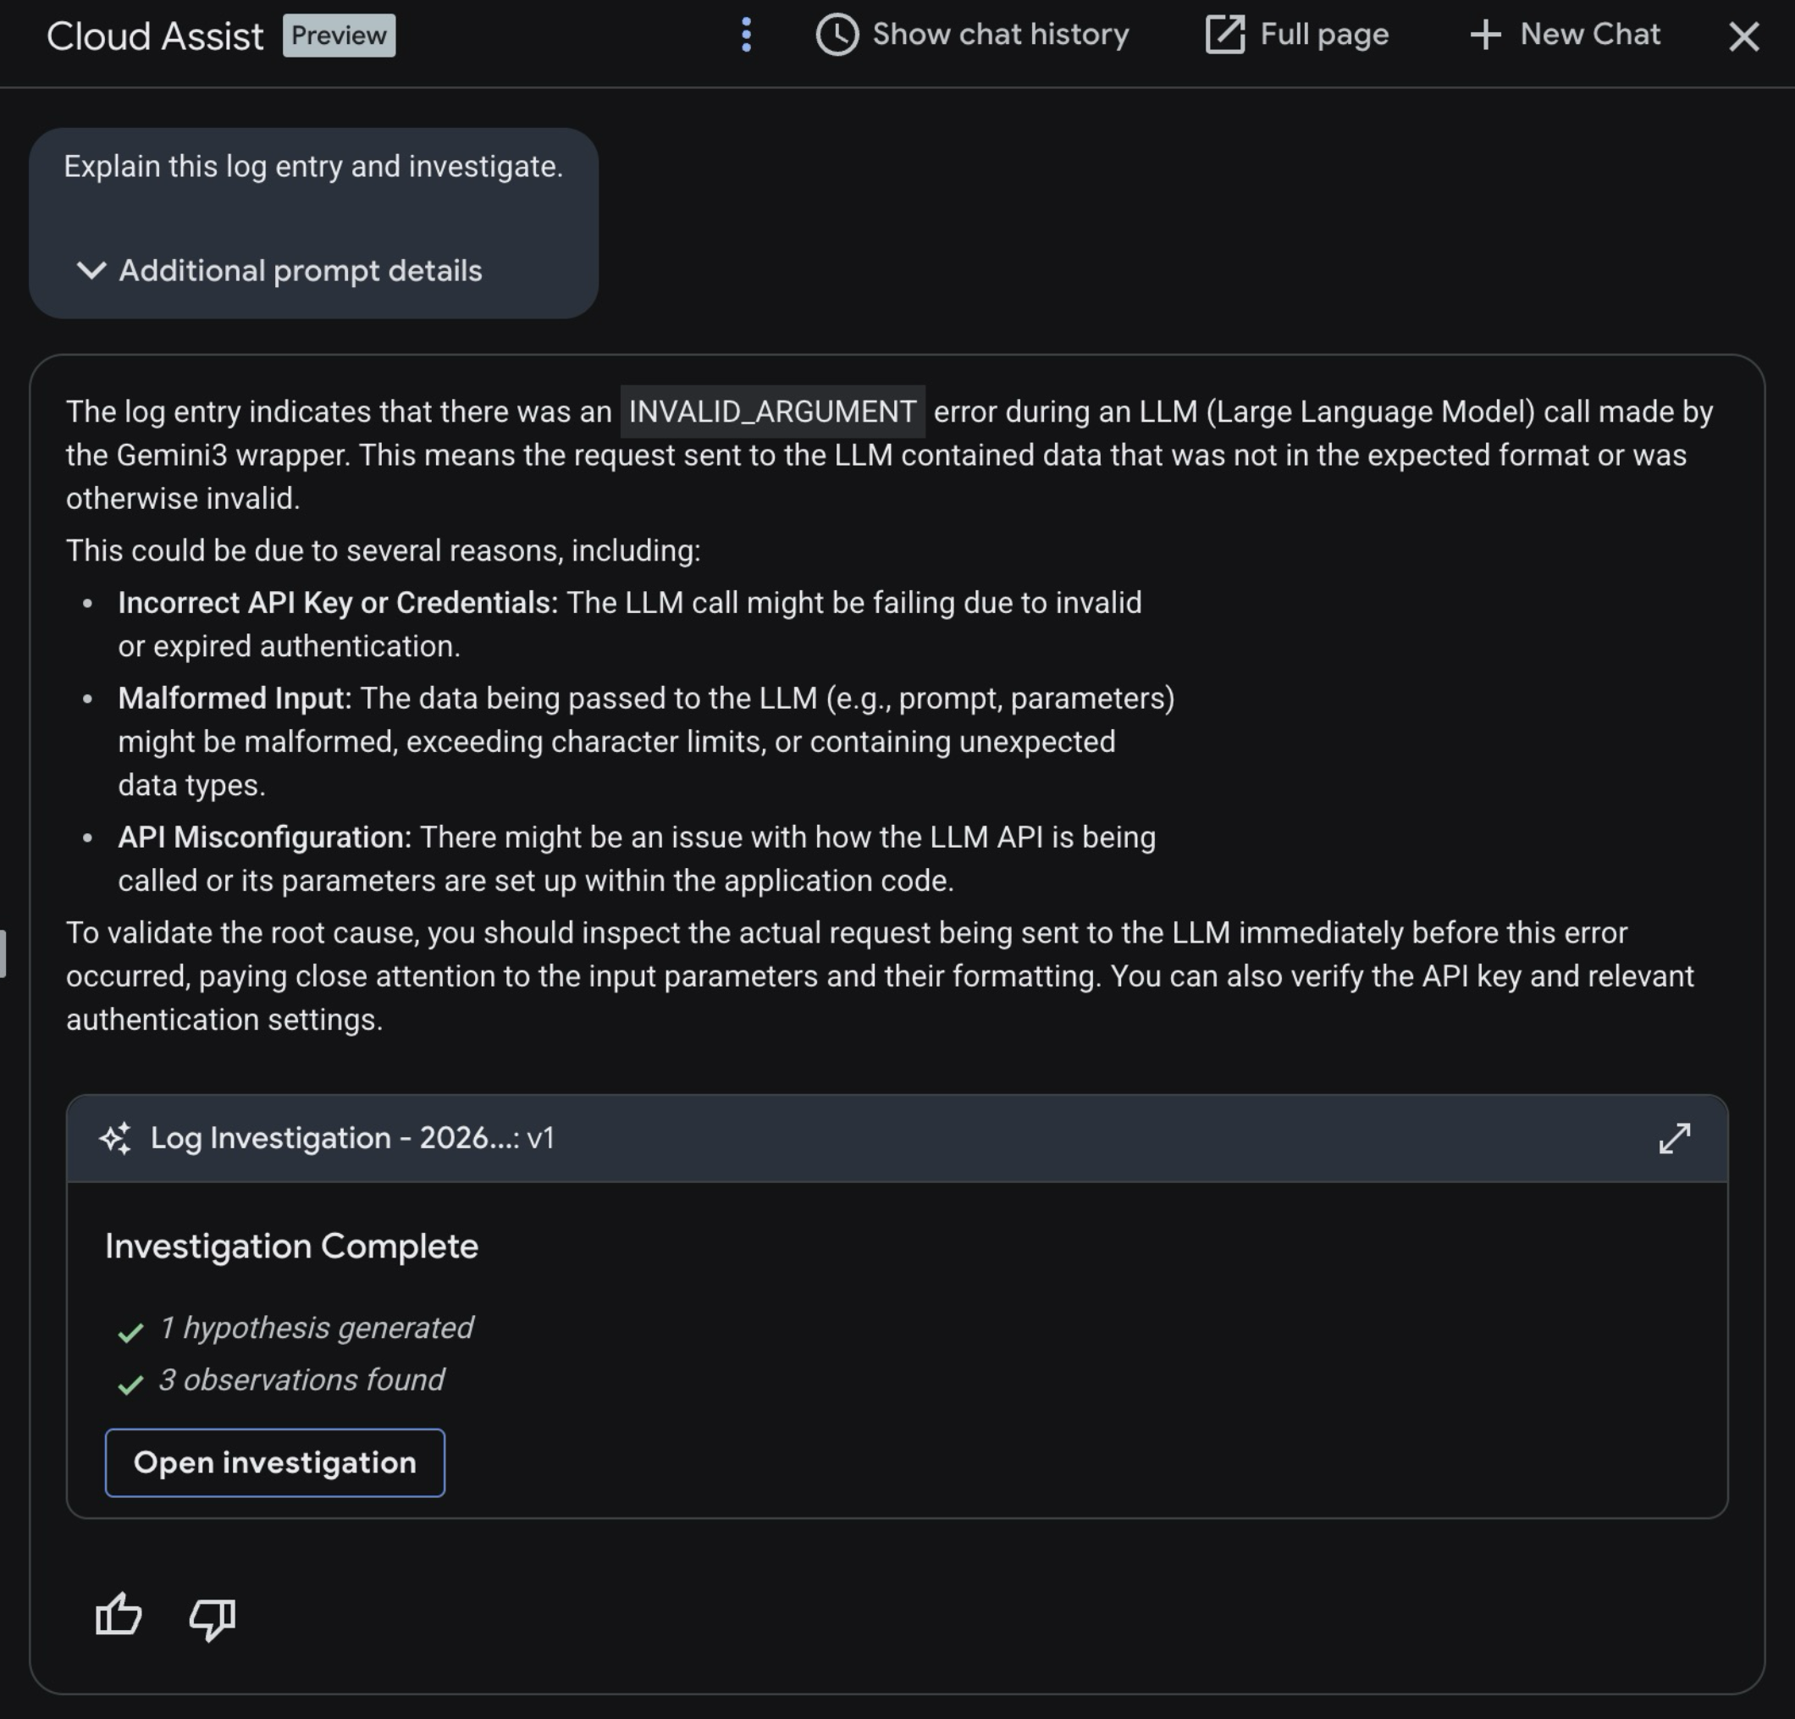1795x1719 pixels.
Task: Close the Cloud Assist panel
Action: 1743,36
